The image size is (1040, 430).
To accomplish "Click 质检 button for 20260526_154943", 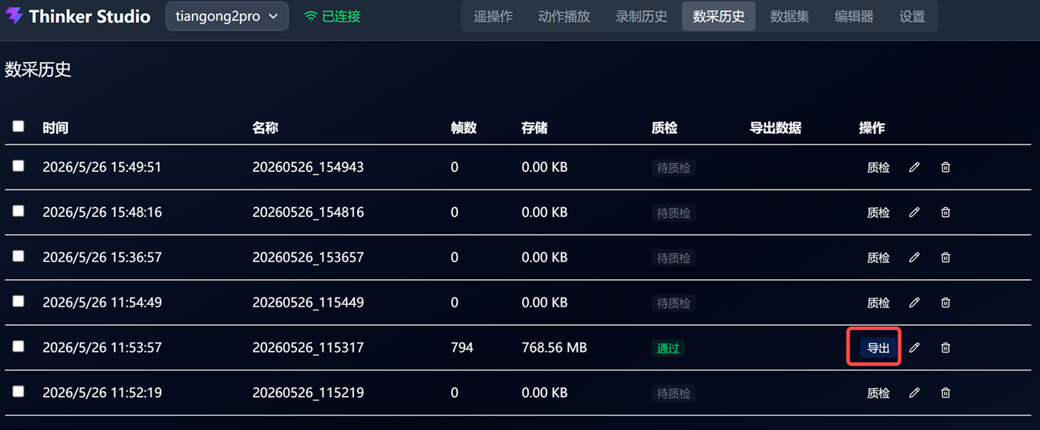I will coord(878,168).
